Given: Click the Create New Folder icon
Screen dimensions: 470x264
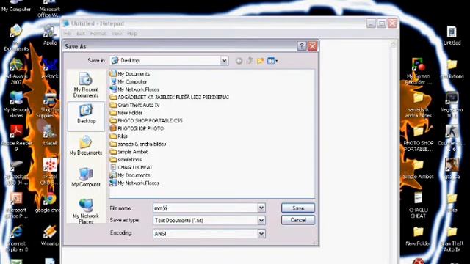Looking at the screenshot, I should click(261, 61).
